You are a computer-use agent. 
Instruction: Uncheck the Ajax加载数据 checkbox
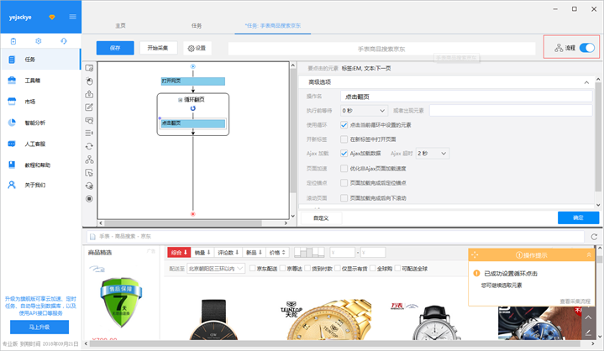point(344,154)
